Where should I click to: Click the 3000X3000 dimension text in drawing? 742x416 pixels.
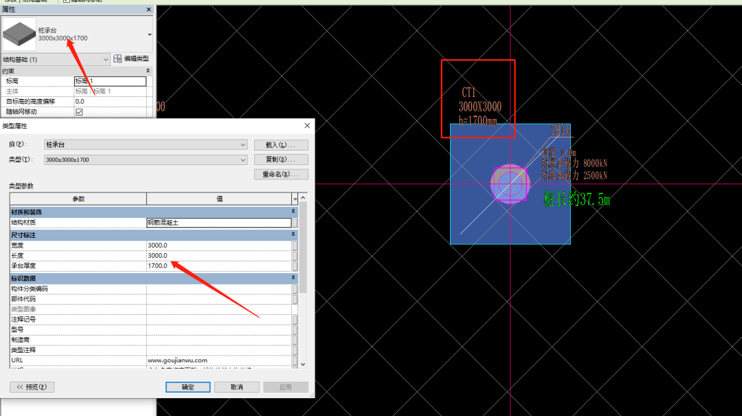point(480,107)
